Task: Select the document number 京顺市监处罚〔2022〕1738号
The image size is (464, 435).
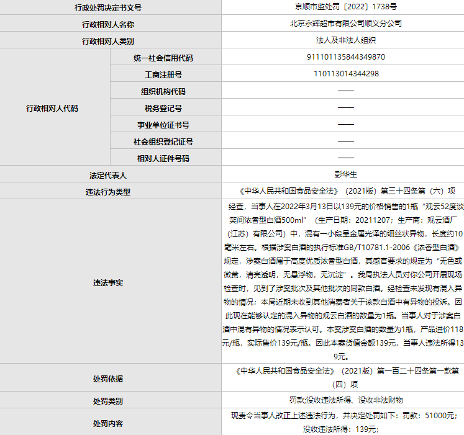Action: [x=345, y=7]
